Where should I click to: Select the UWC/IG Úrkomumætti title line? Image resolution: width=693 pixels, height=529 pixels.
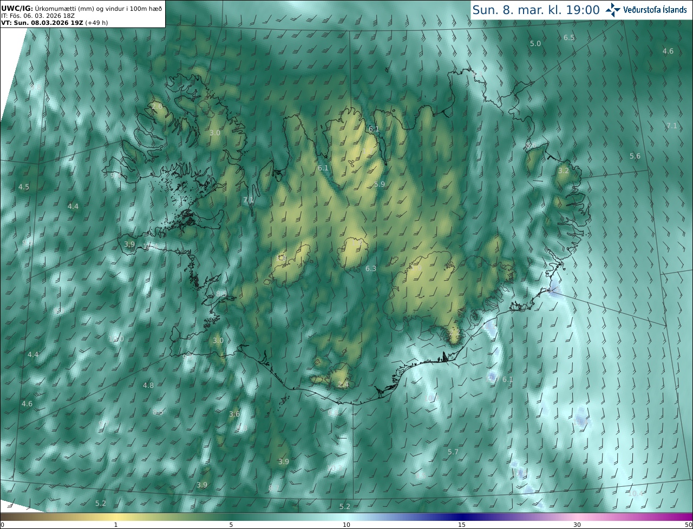point(82,9)
